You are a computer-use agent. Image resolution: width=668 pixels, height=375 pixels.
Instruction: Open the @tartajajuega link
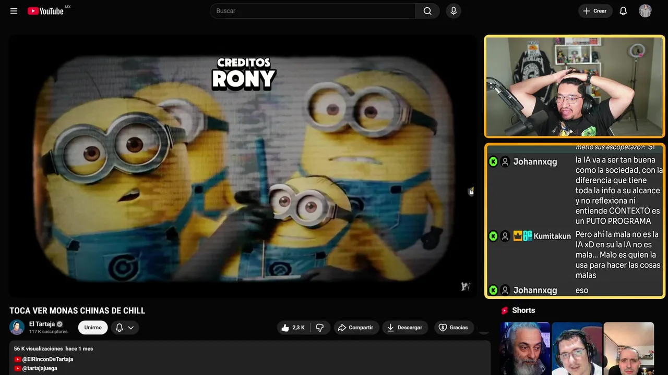tap(40, 368)
